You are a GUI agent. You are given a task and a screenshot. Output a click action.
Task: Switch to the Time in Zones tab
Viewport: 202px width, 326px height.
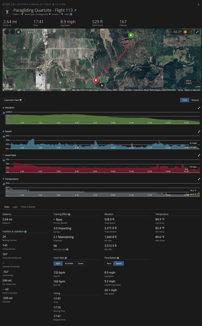point(28,207)
